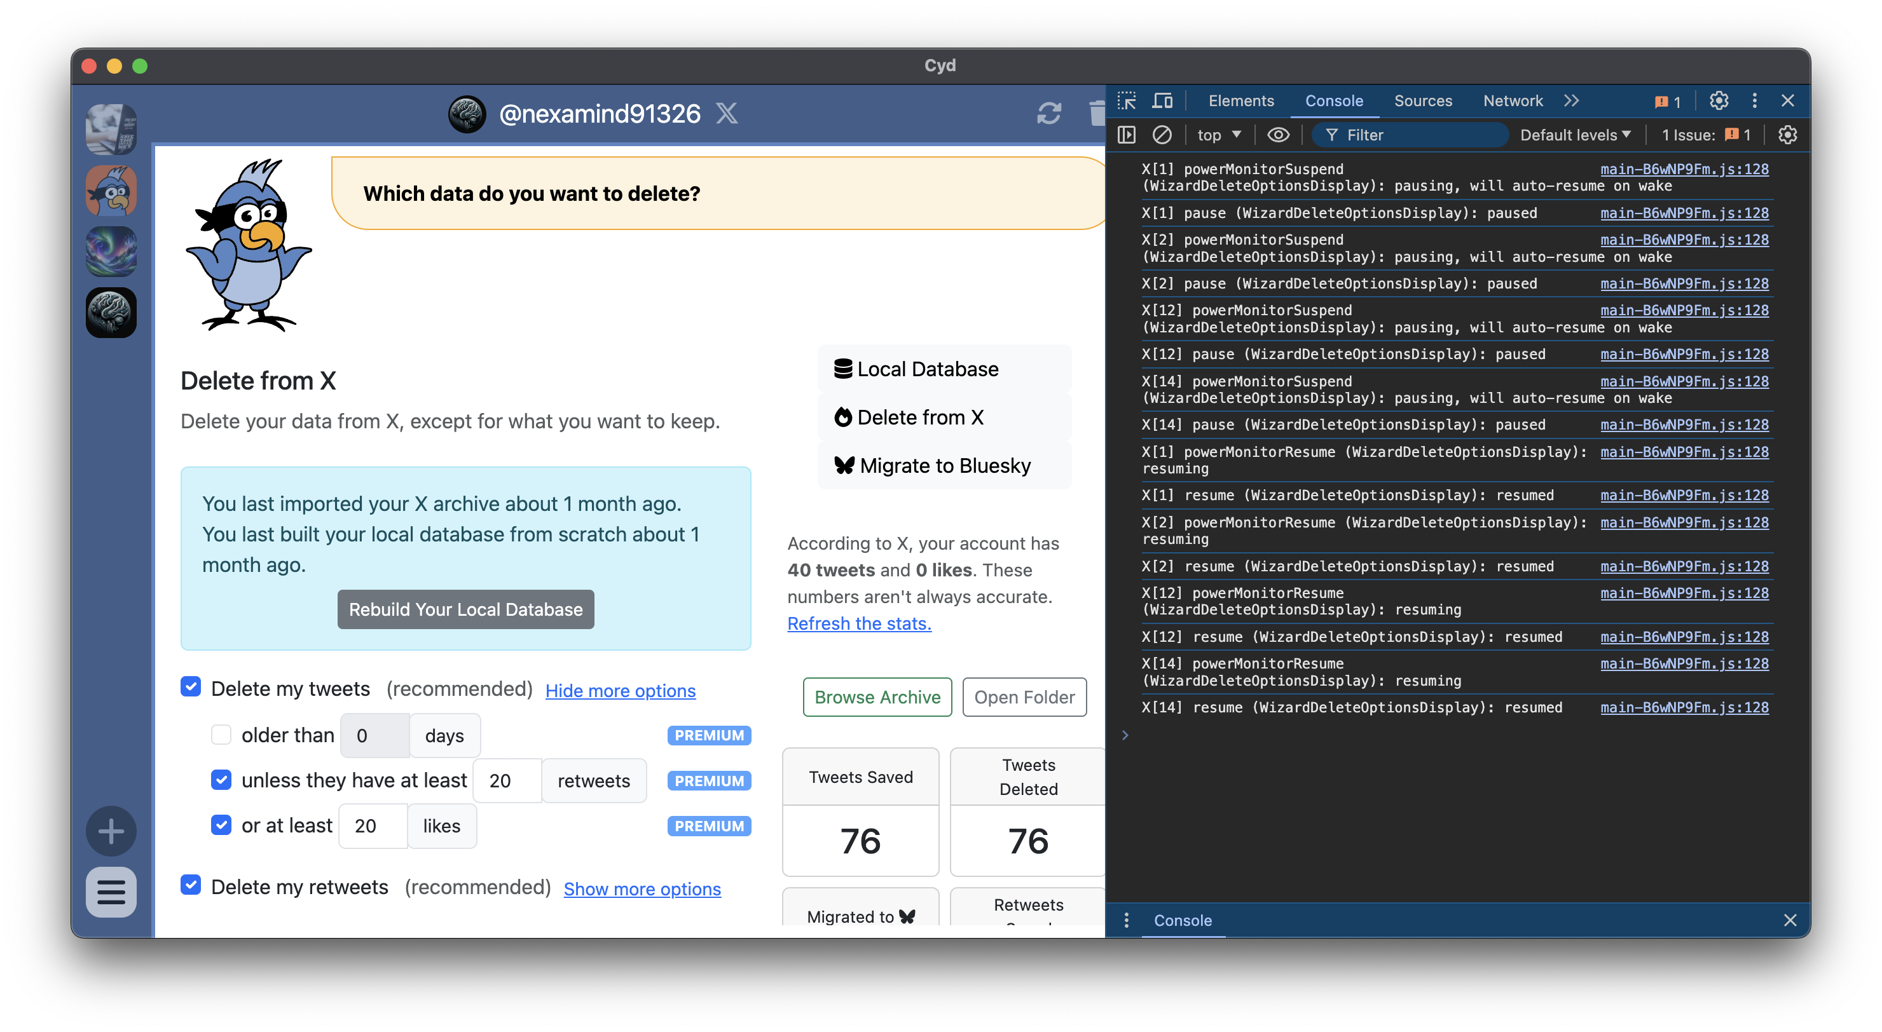This screenshot has height=1032, width=1882.
Task: Select the inspect element cursor tool in DevTools
Action: click(1127, 101)
